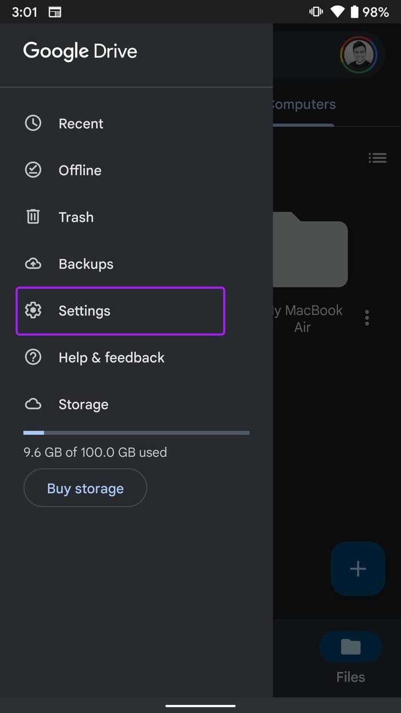This screenshot has width=401, height=713.
Task: Open the account profile picture
Action: (x=359, y=56)
